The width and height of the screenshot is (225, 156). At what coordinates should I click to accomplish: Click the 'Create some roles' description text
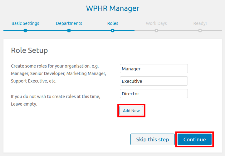click(59, 73)
